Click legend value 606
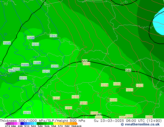The width and height of the screenshot is (164, 127). (x=79, y=126)
